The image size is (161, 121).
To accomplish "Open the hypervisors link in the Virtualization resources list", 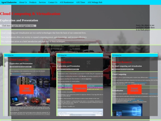I will (138, 99).
